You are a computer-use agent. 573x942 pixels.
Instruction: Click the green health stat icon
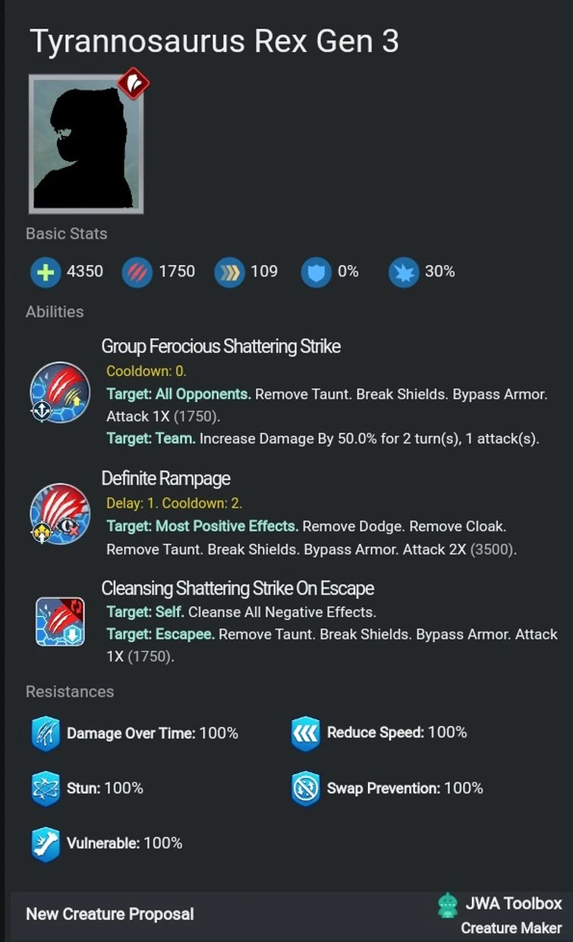tap(46, 272)
